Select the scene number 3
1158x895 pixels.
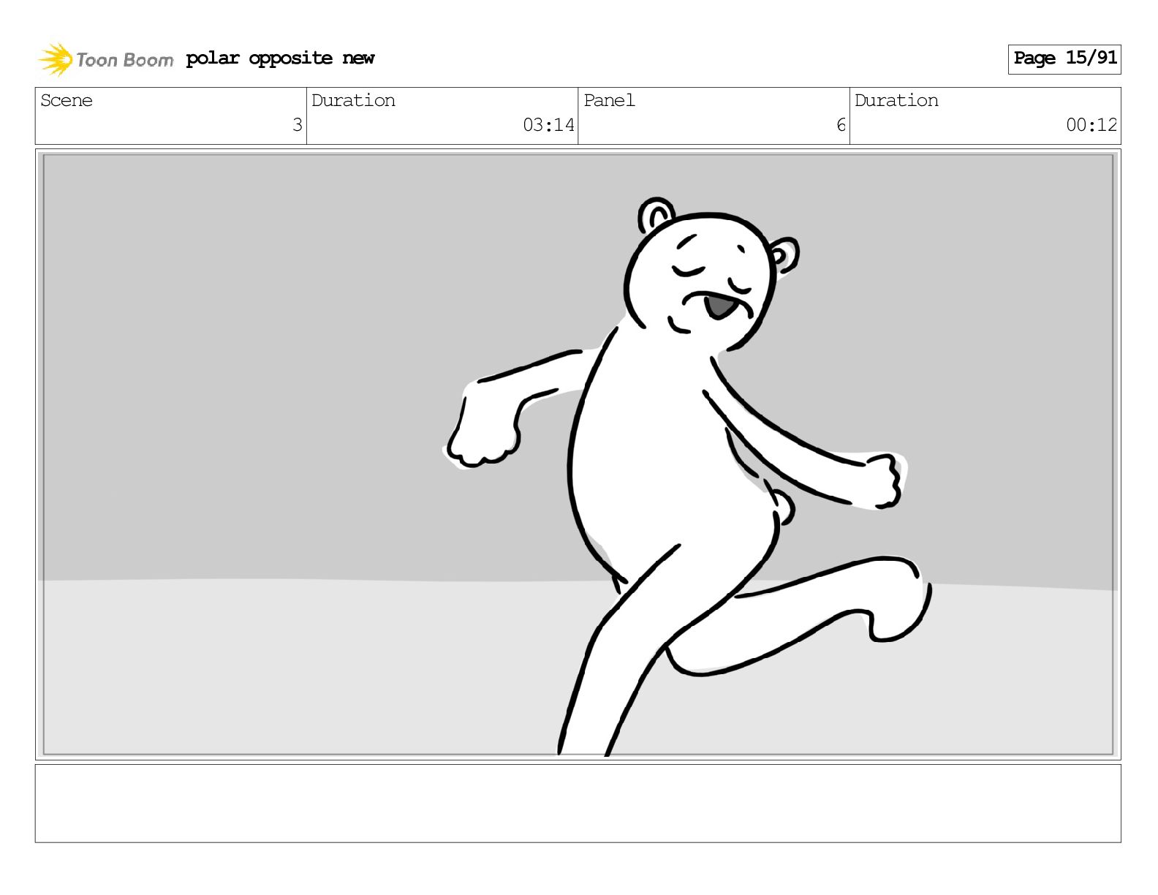point(297,125)
